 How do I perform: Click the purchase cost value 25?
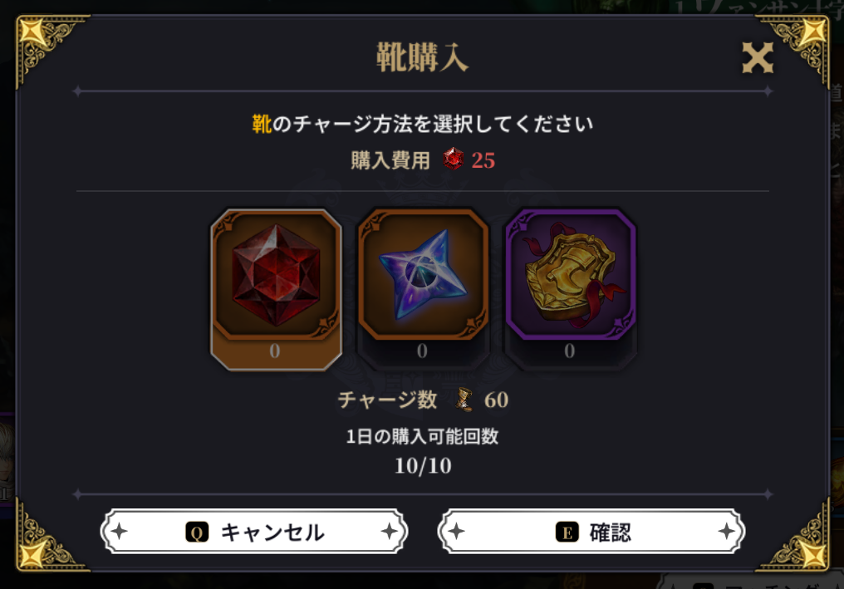coord(483,160)
